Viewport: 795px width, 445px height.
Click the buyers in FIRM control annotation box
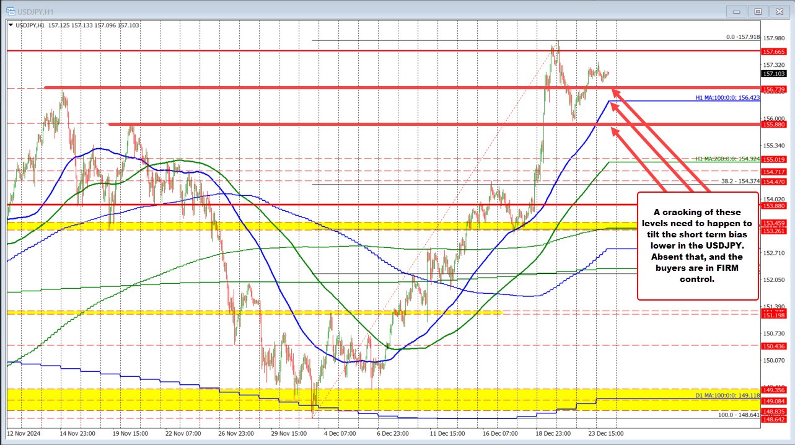697,245
